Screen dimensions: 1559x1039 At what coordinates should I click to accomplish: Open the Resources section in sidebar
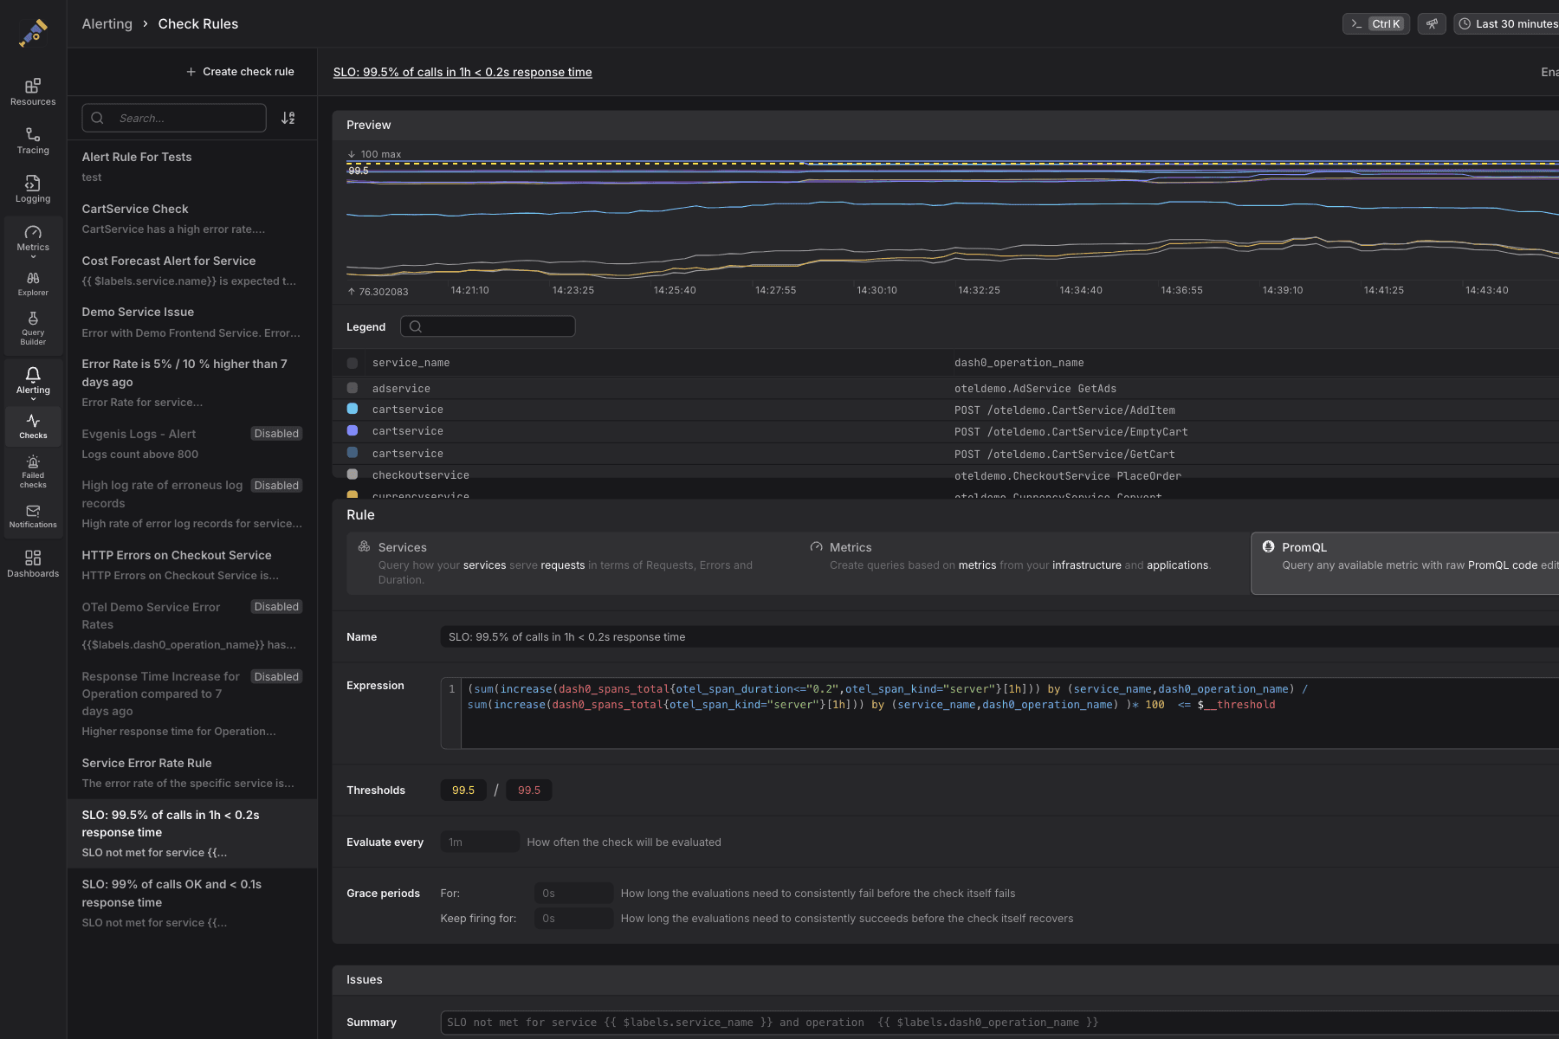point(33,92)
